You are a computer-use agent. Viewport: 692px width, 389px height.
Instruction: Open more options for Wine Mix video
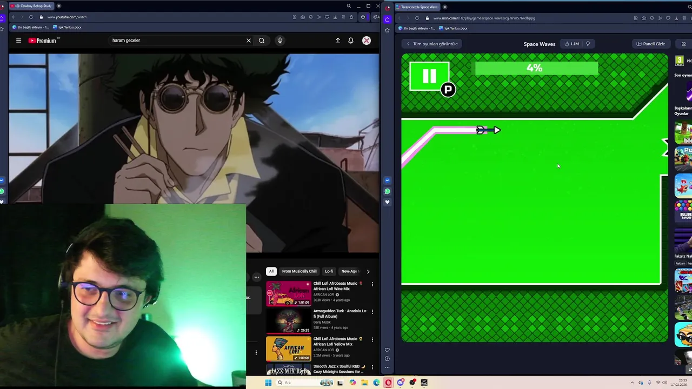[x=372, y=284]
